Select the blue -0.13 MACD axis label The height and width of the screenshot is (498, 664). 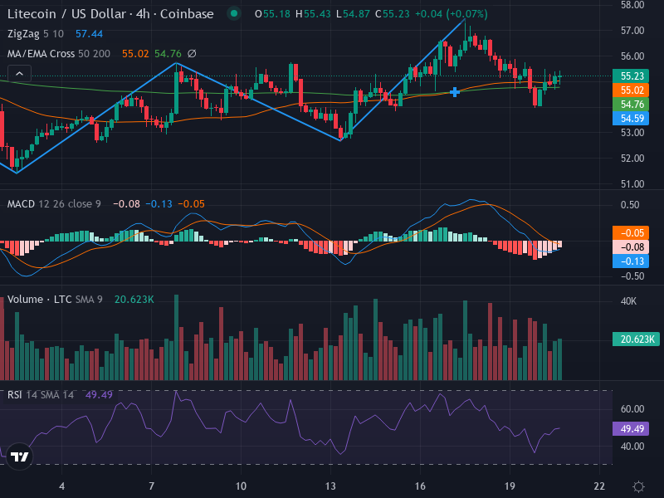coord(631,261)
